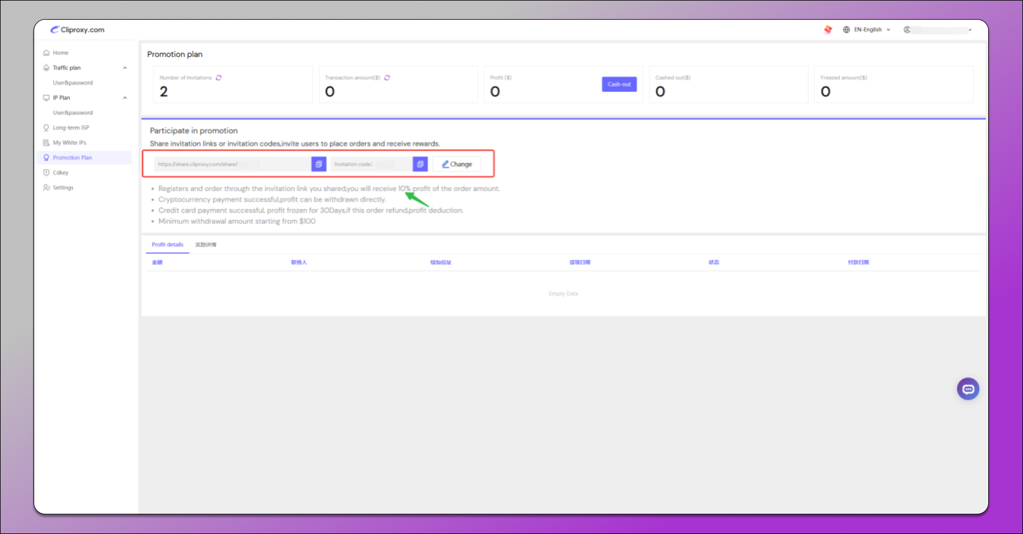
Task: Select the Freezed amount($) label
Action: [844, 78]
